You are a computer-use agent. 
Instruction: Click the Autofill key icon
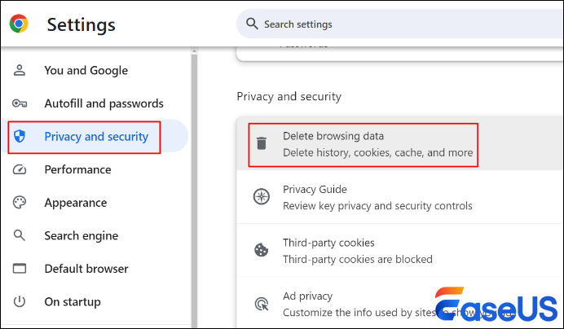(20, 103)
